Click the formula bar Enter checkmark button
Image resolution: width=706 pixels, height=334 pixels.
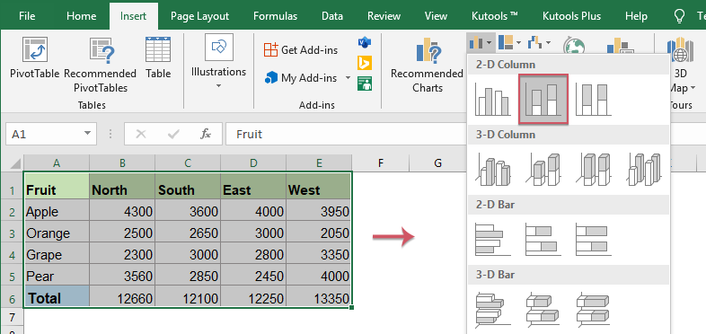pos(172,134)
